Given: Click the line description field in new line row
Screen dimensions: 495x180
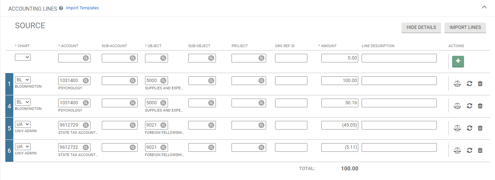Looking at the screenshot, I should (399, 58).
